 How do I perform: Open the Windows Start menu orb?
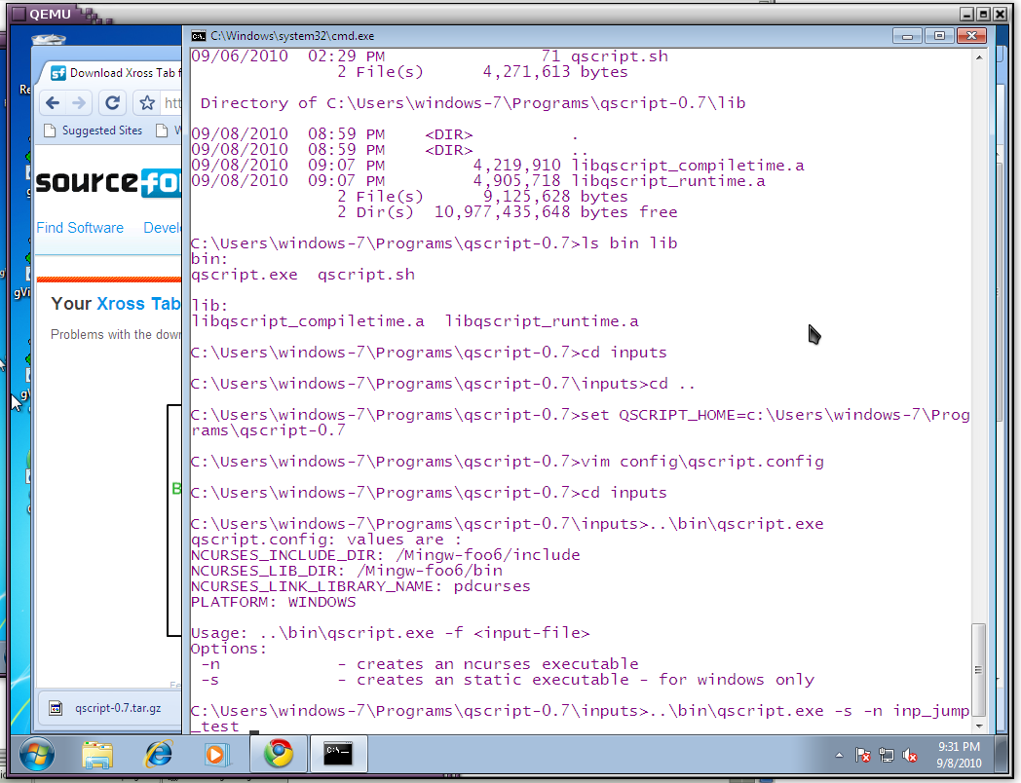[36, 754]
